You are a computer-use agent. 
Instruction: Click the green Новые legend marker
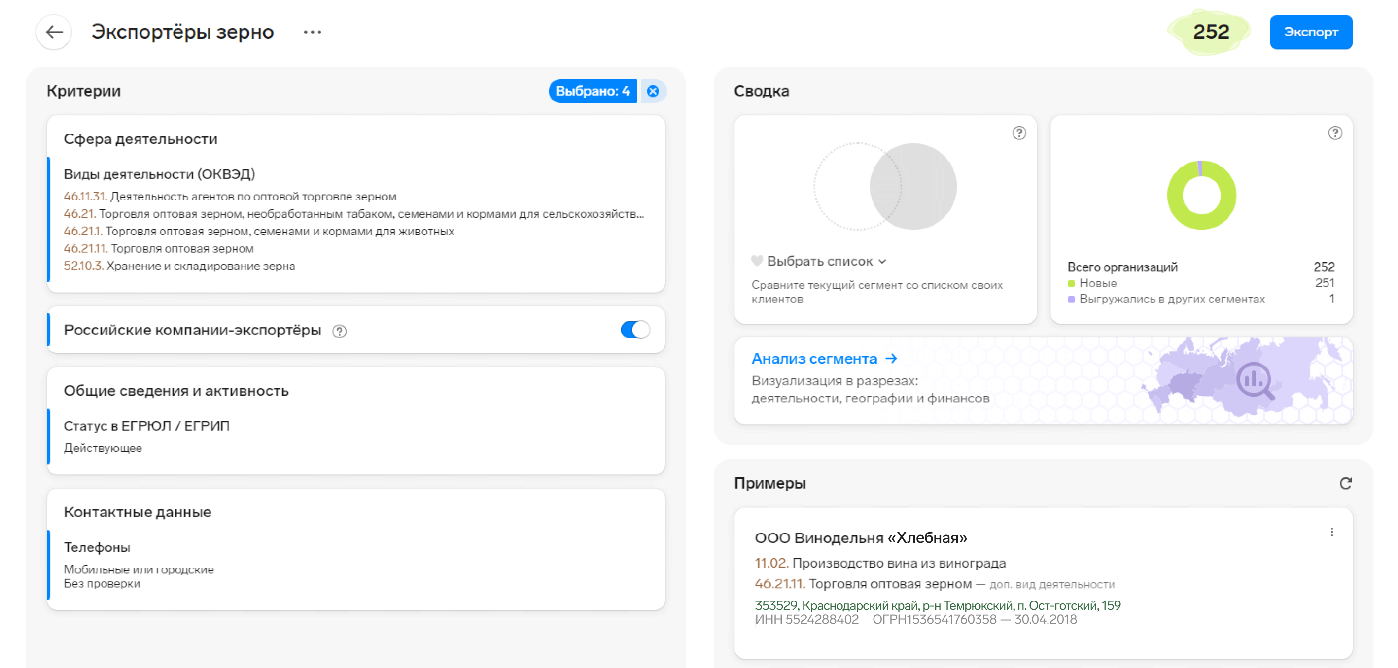click(1071, 284)
